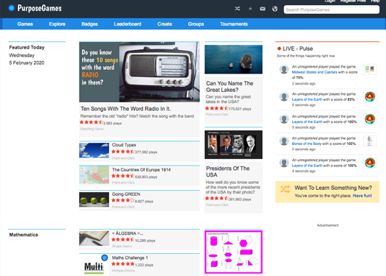Viewport: 386px width, 276px height.
Task: Click the PurposeGames logo
Action: pyautogui.click(x=35, y=8)
